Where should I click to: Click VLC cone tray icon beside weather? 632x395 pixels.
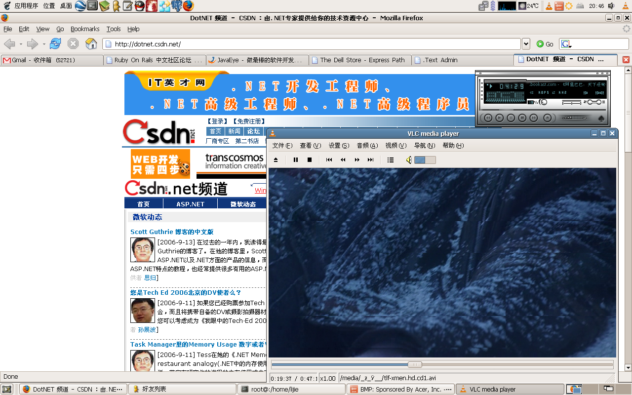click(548, 6)
